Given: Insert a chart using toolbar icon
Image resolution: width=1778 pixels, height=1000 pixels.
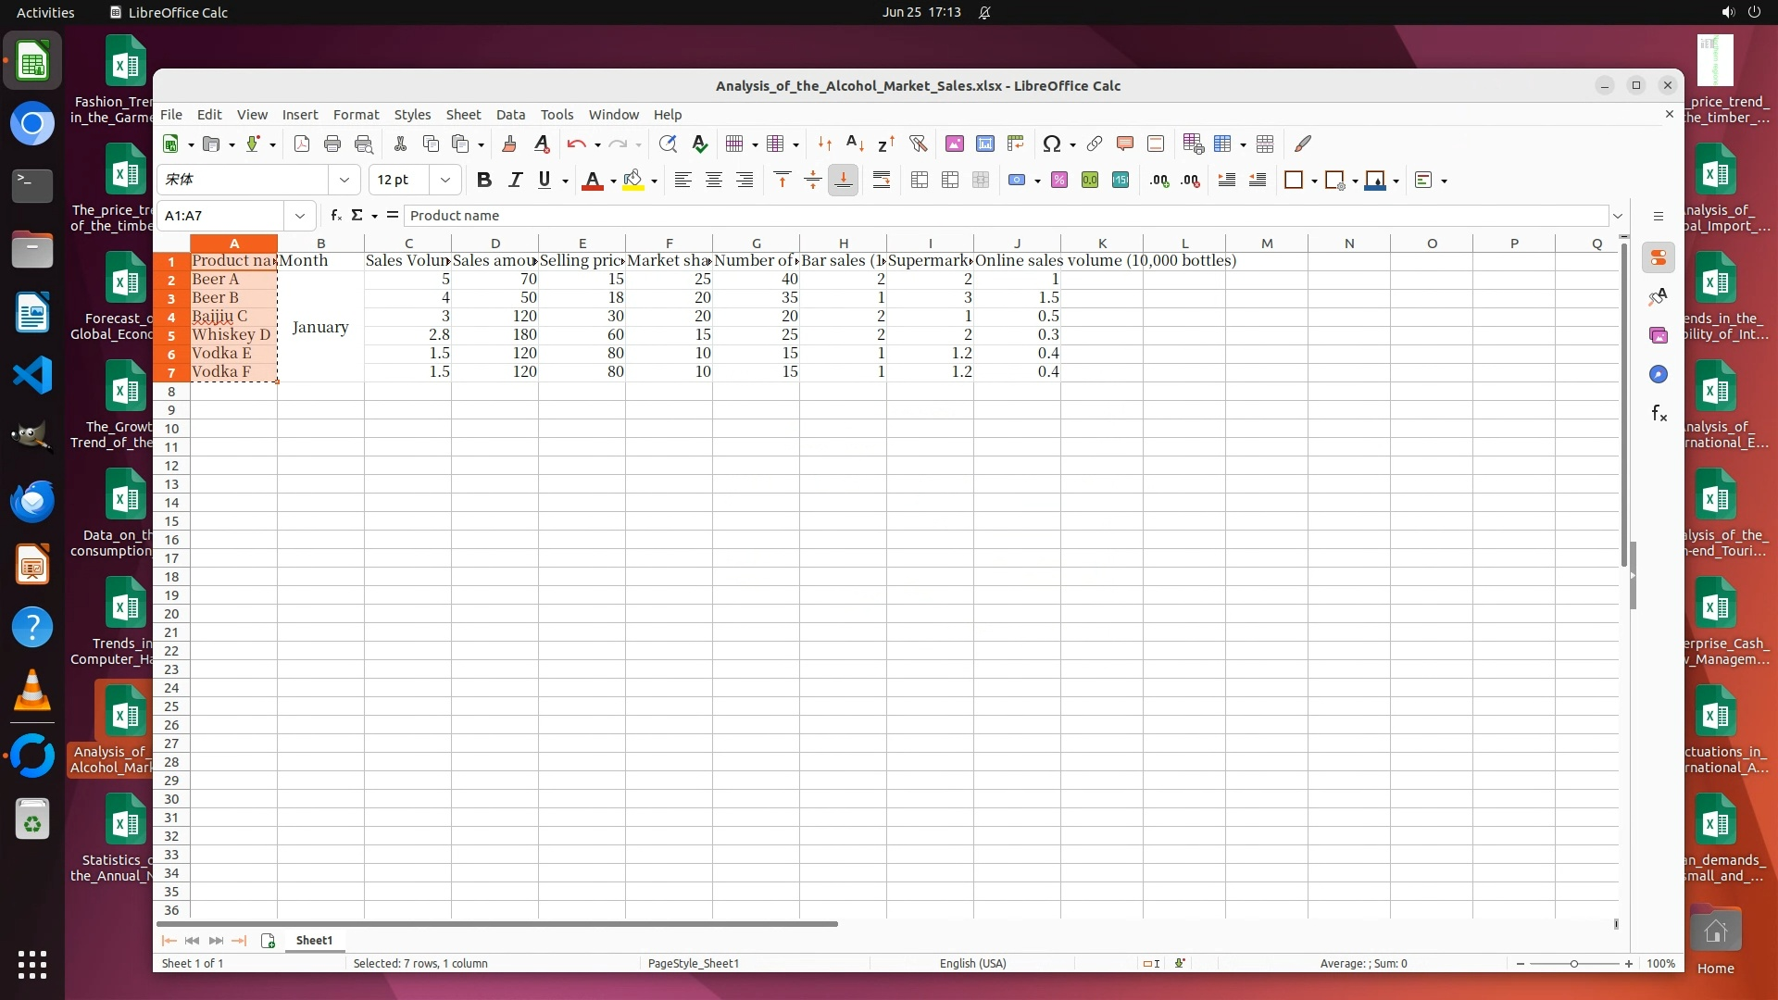Looking at the screenshot, I should click(x=985, y=144).
